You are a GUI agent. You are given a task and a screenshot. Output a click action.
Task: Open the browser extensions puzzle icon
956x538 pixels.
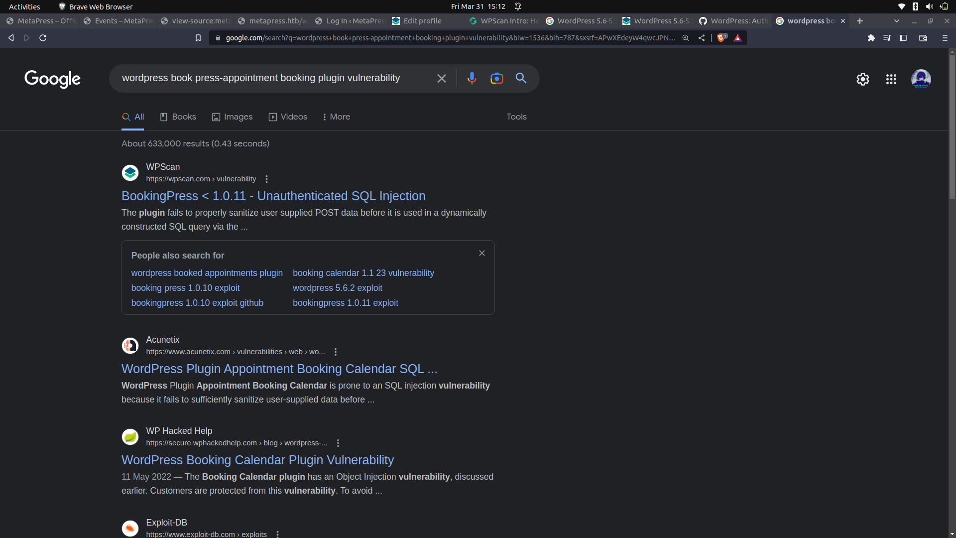[x=871, y=37]
